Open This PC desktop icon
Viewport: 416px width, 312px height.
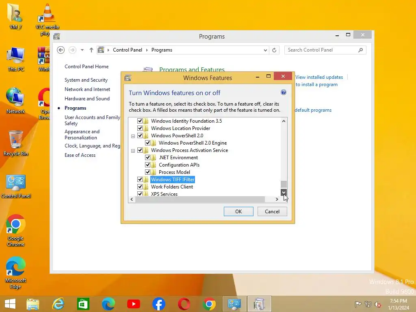point(16,59)
